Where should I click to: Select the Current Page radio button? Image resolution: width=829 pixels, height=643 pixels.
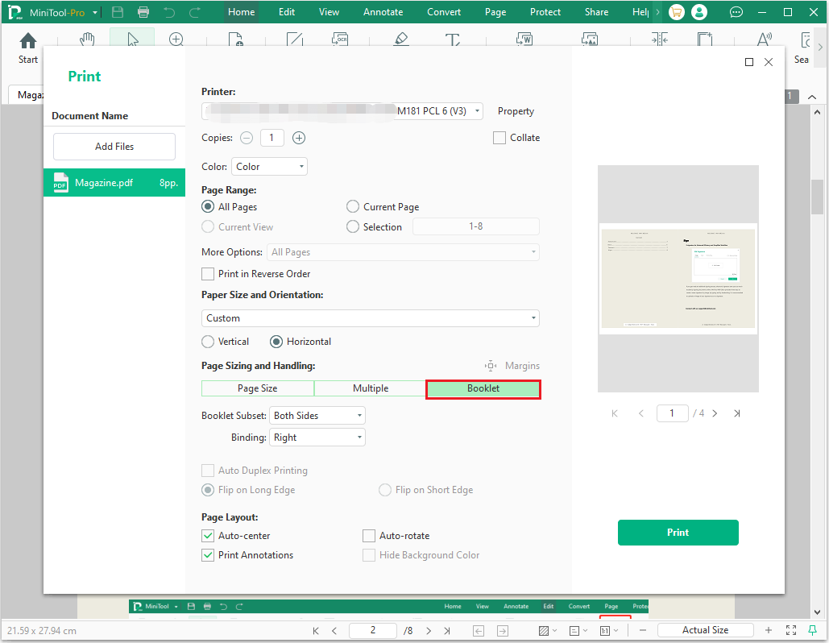353,207
